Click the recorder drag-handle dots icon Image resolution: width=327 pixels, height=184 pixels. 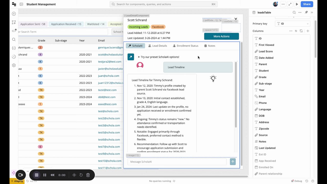tap(74, 175)
